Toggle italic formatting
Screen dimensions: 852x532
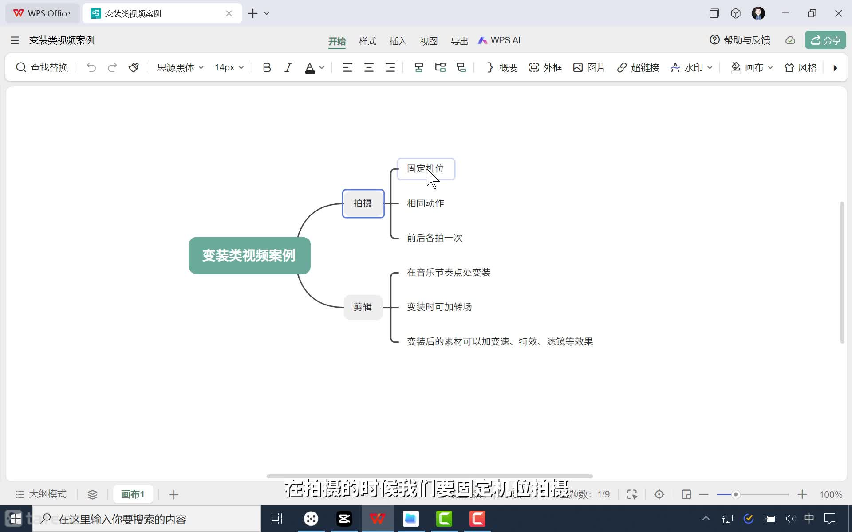pos(288,67)
